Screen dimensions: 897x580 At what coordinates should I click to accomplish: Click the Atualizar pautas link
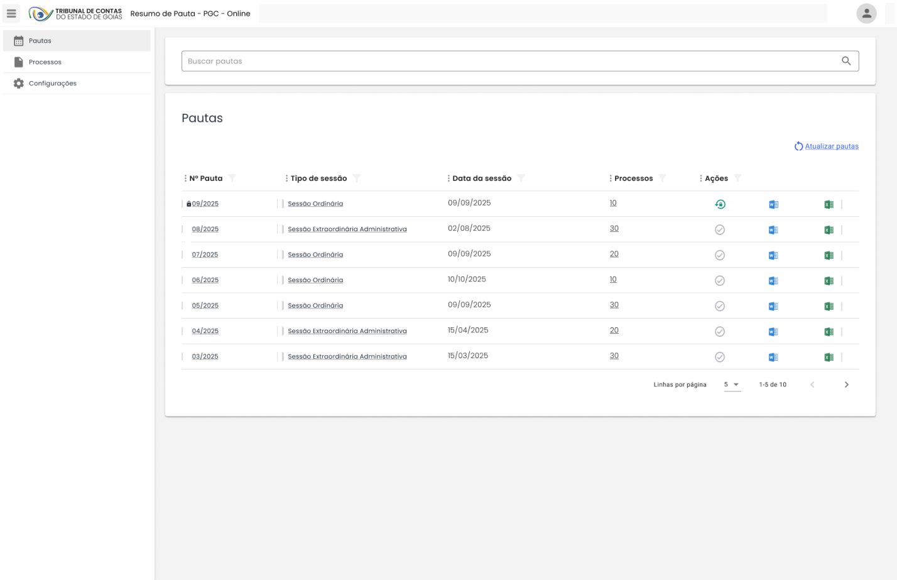click(831, 146)
